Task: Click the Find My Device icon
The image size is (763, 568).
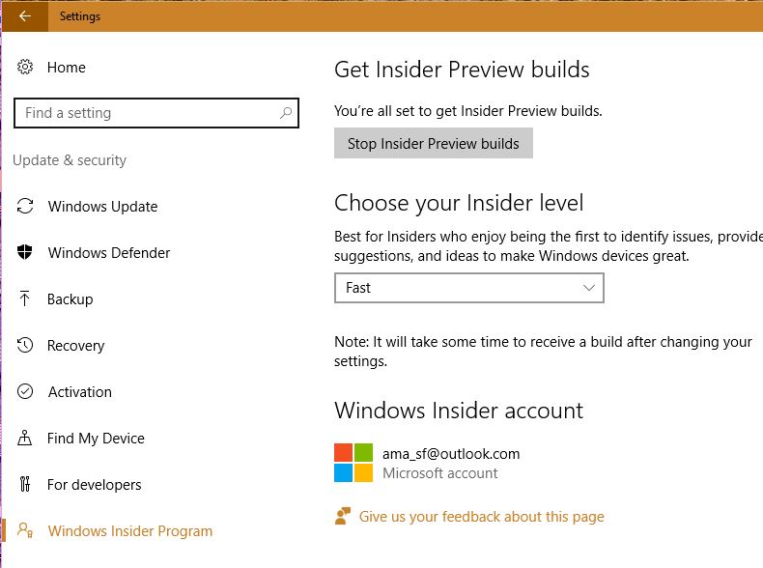Action: coord(26,439)
